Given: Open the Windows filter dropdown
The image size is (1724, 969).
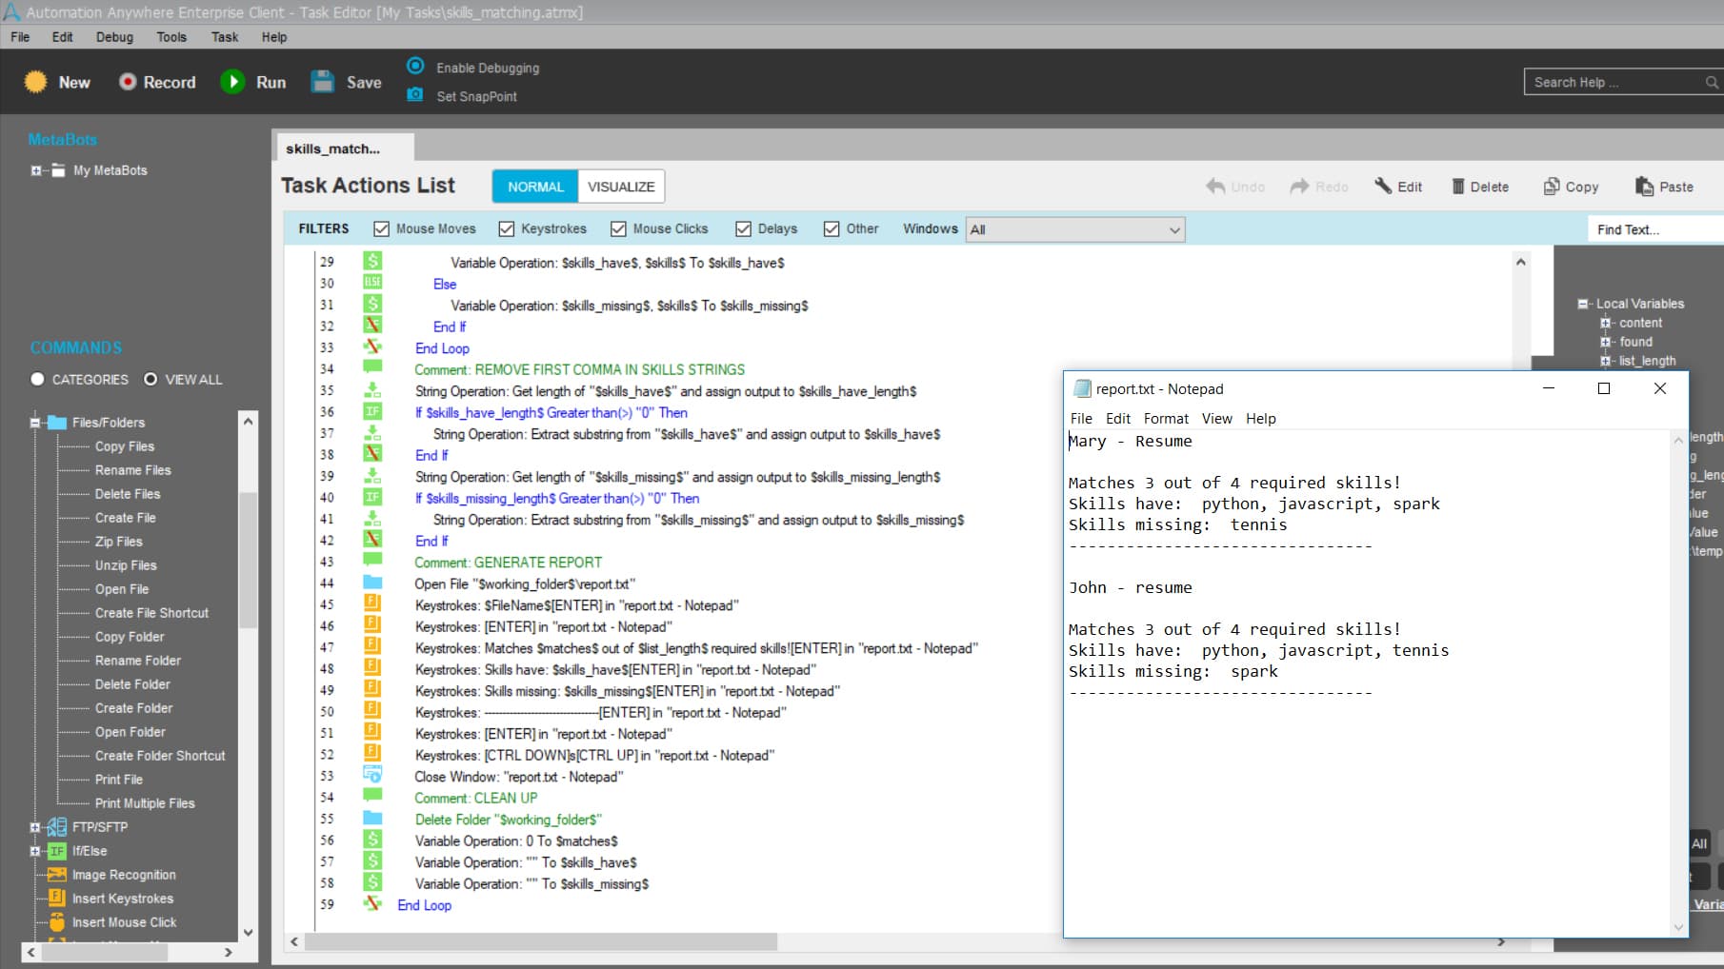Looking at the screenshot, I should tap(1075, 229).
